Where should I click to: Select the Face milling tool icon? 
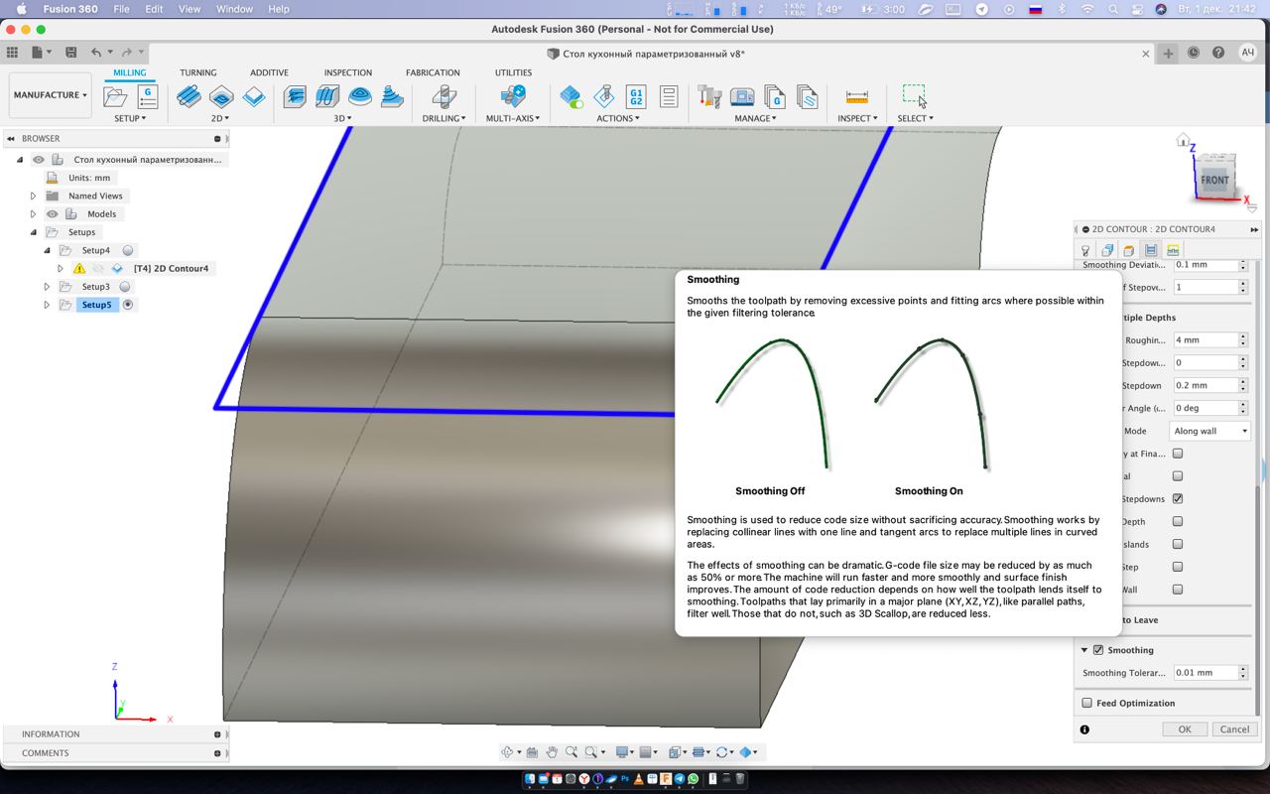click(255, 96)
